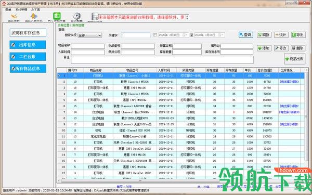
Task: Open the 系统管理 menu
Action: [x=21, y=9]
